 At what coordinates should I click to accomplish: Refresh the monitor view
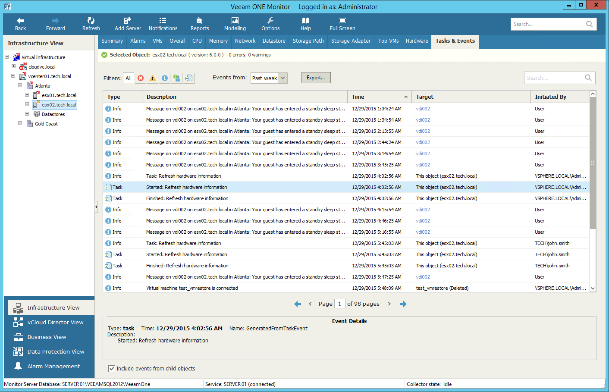point(91,24)
